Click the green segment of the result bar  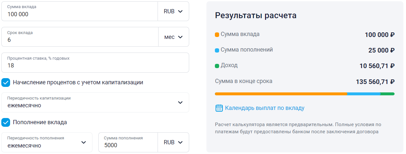tap(387, 94)
